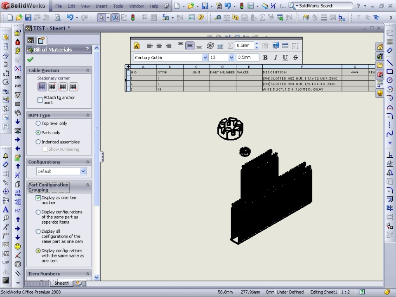Open the font size 13 dropdown
Image resolution: width=396 pixels, height=297 pixels.
pyautogui.click(x=231, y=58)
